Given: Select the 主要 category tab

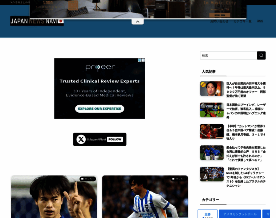Looking at the screenshot, I should pos(208,214).
